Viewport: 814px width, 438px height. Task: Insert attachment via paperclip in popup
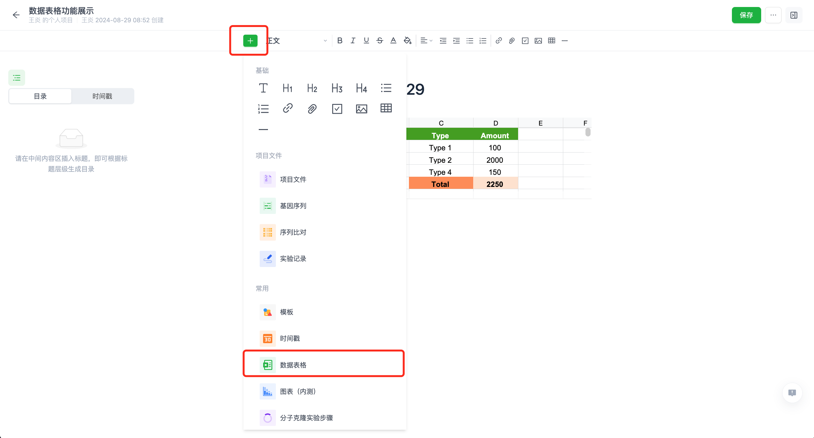pos(312,109)
